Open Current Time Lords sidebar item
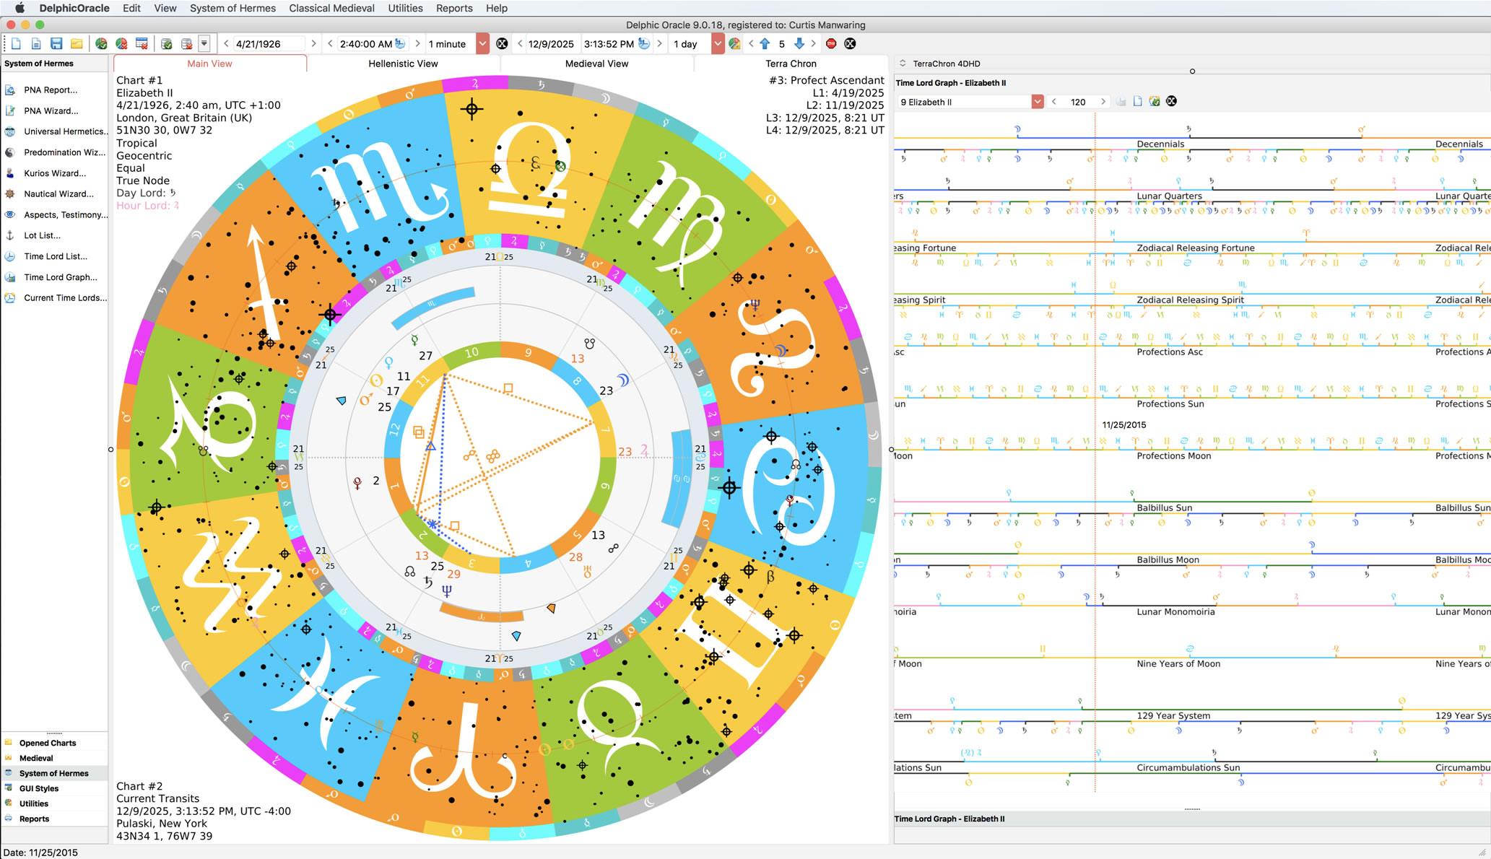Viewport: 1491px width, 859px height. 65,298
